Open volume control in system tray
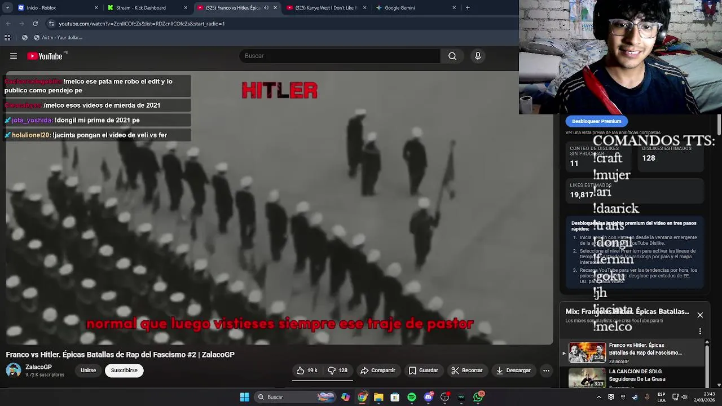 685,397
